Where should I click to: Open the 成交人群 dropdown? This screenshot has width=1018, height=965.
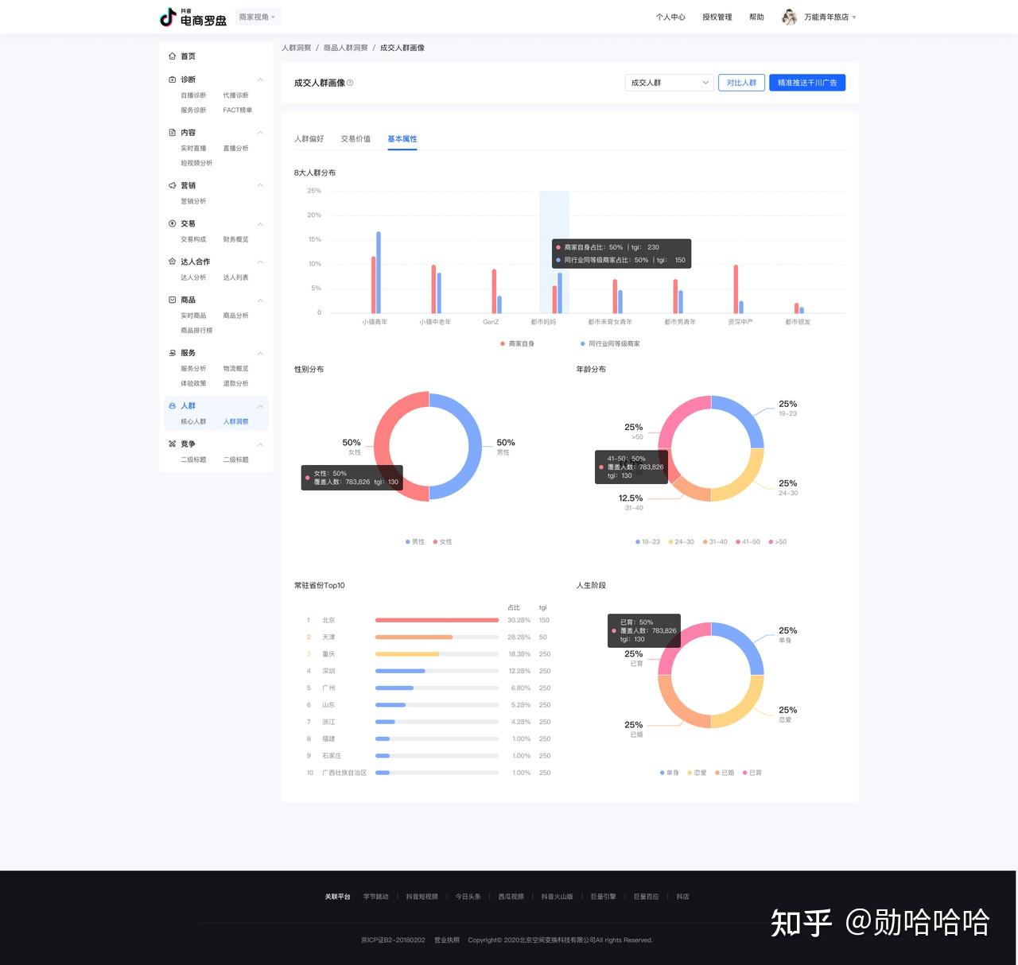click(x=670, y=83)
